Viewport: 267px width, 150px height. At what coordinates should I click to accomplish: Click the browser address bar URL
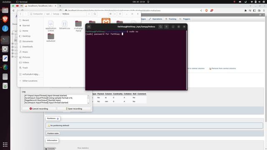(114, 10)
